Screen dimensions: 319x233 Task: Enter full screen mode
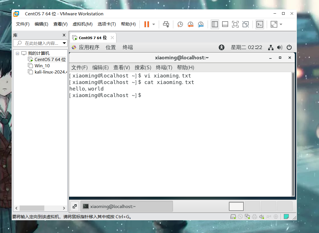(235, 24)
